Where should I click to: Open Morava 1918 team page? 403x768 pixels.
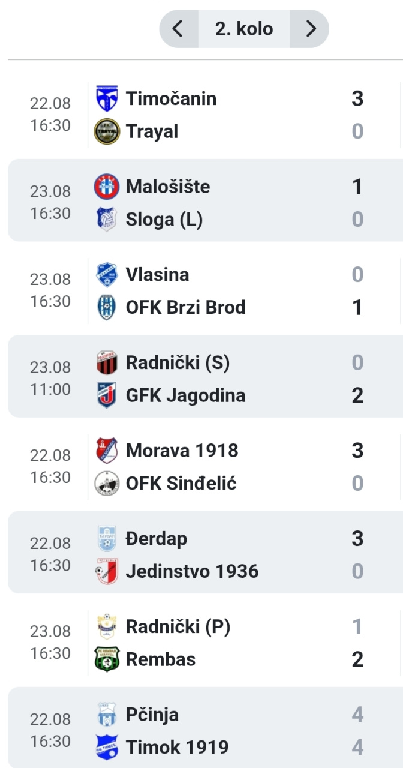click(x=182, y=451)
